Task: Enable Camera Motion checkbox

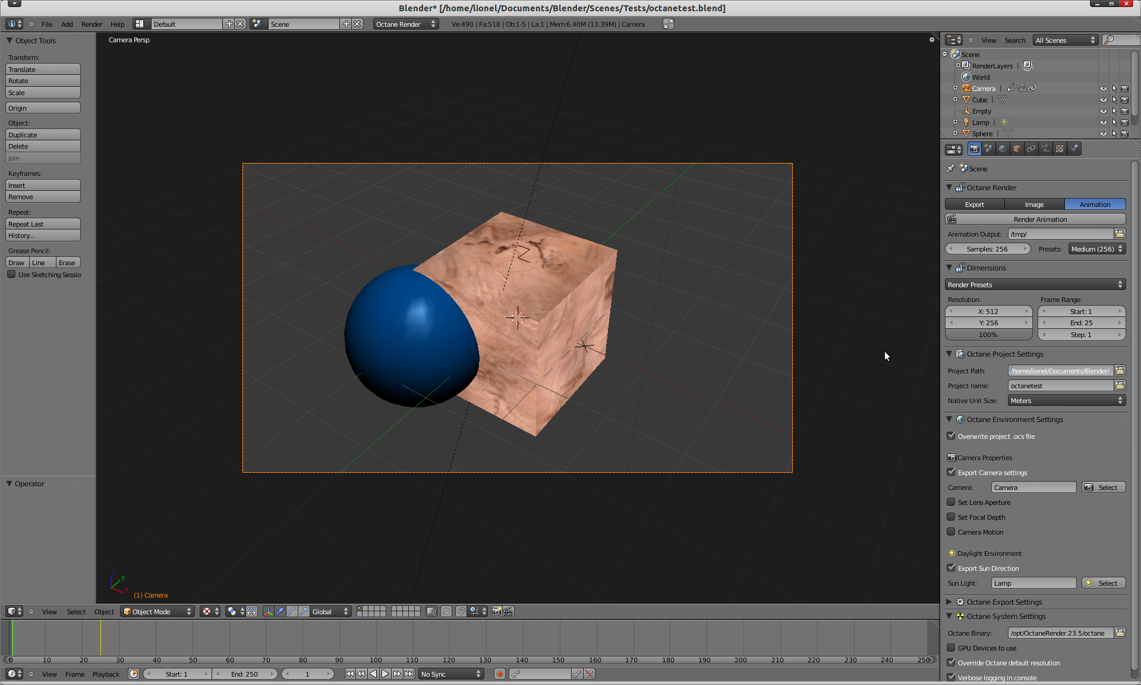Action: [x=951, y=532]
